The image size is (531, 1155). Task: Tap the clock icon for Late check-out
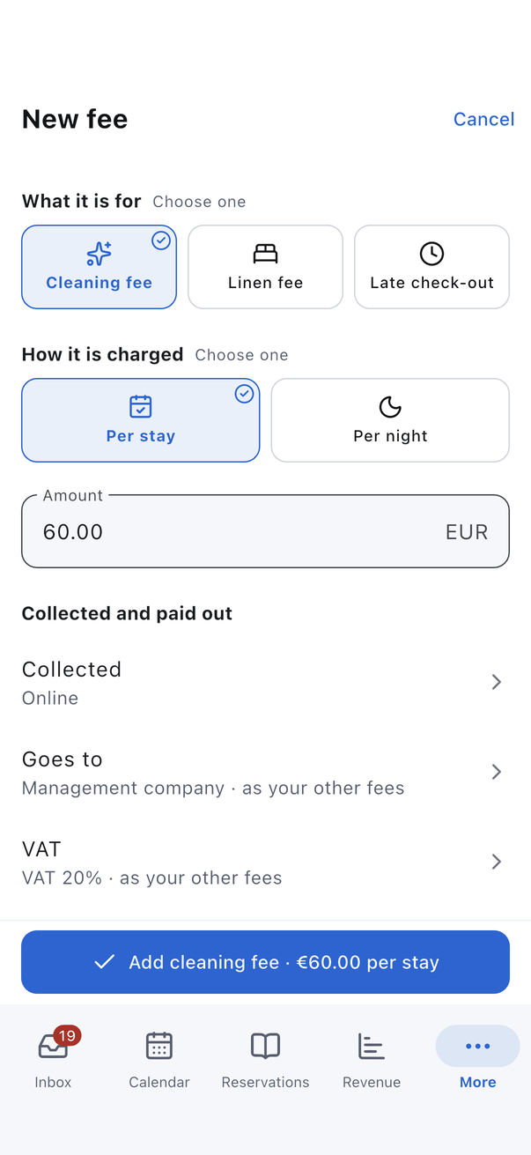(x=431, y=254)
